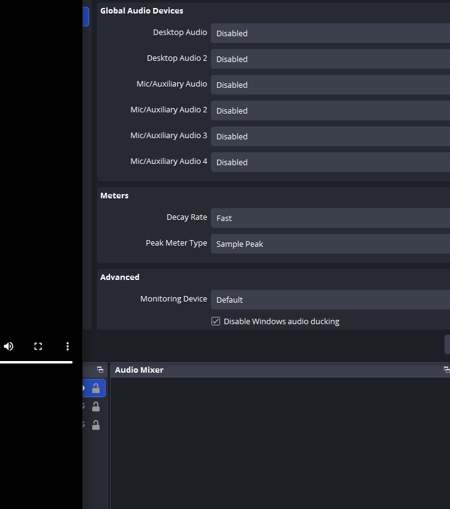Viewport: 450px width, 509px height.
Task: Click the Meters section heading
Action: (114, 195)
